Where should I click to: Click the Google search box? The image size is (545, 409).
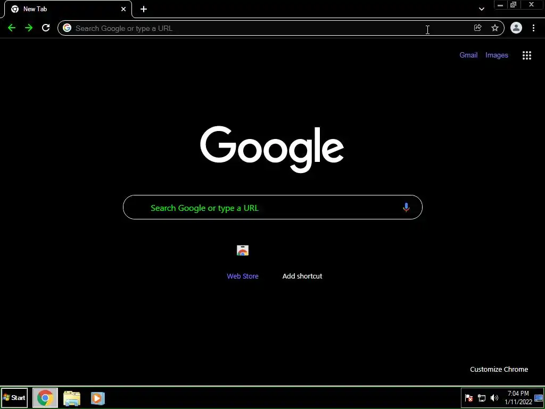click(272, 207)
